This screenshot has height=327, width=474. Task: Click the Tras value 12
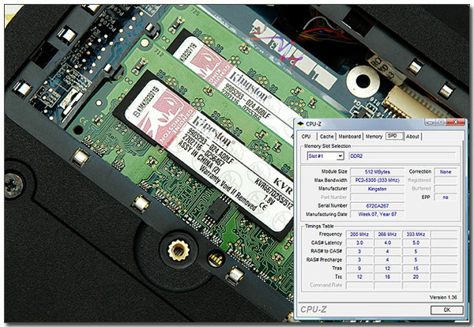point(387,268)
